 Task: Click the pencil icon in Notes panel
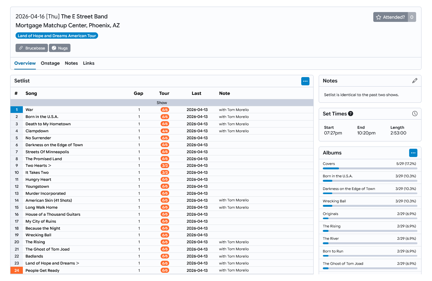point(415,81)
